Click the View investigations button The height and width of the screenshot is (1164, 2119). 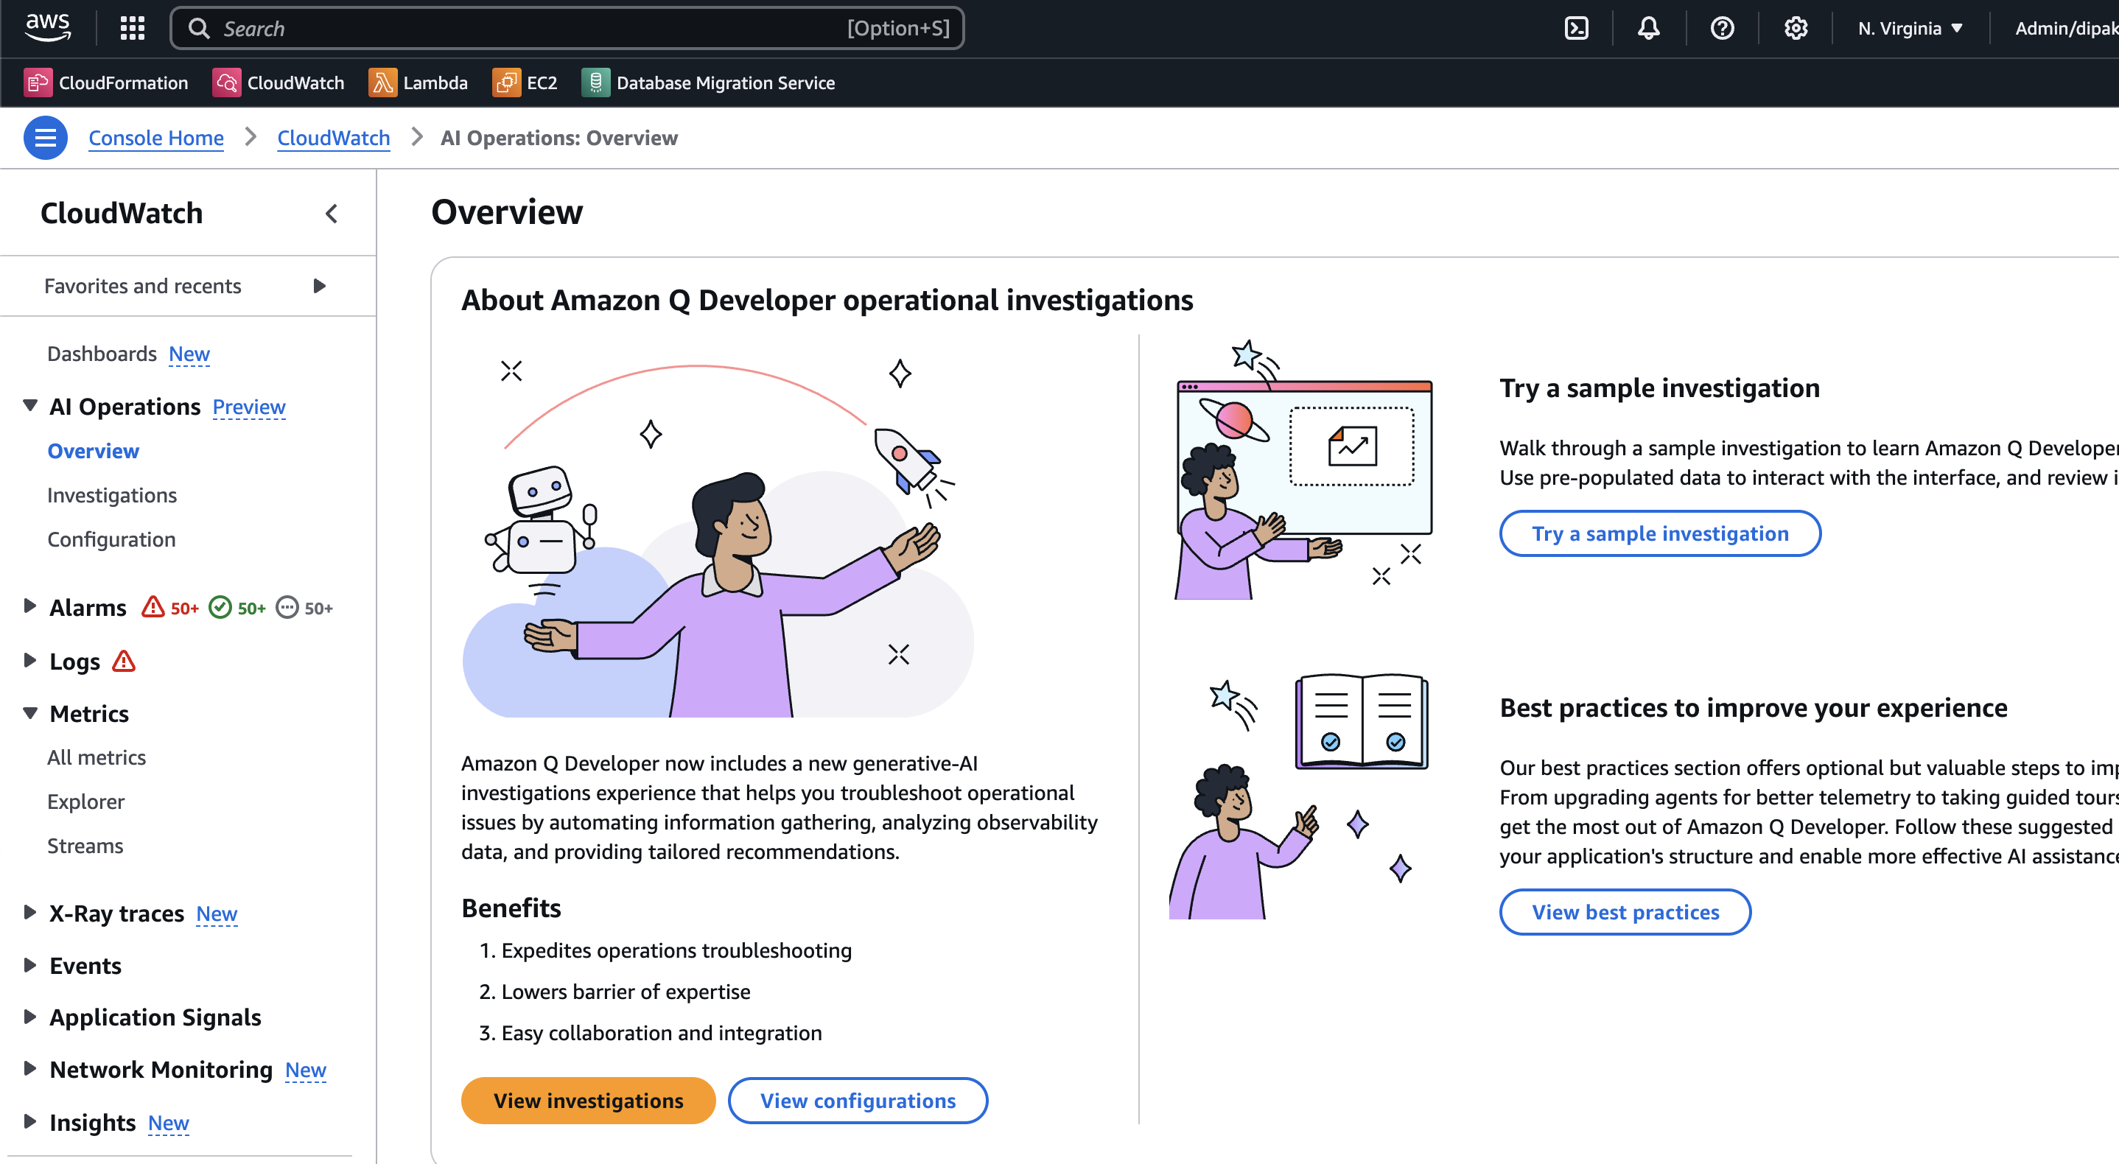[x=588, y=1101]
